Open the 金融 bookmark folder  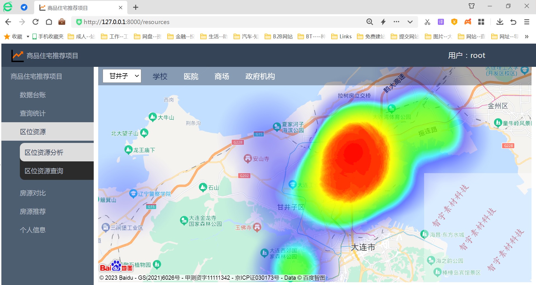pos(181,37)
